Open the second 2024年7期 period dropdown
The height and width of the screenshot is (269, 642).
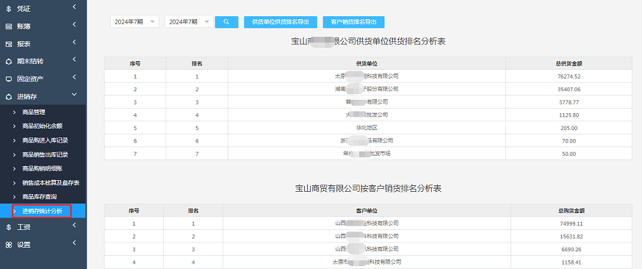(190, 22)
